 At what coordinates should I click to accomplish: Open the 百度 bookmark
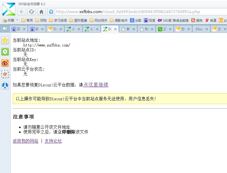point(149,20)
